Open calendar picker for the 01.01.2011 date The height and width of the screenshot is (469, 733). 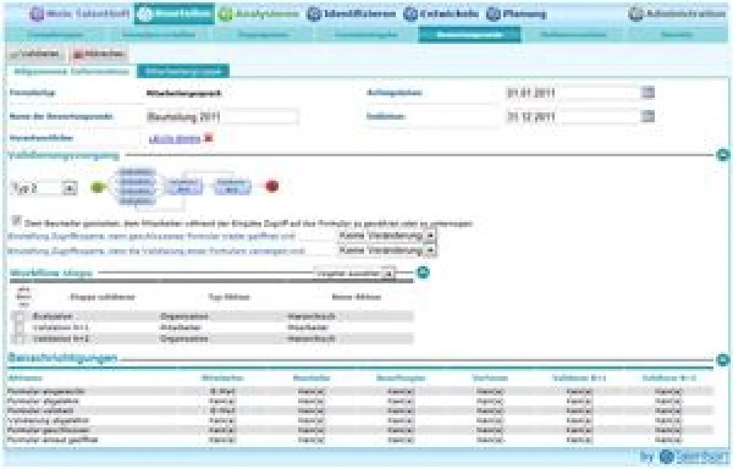[x=649, y=93]
